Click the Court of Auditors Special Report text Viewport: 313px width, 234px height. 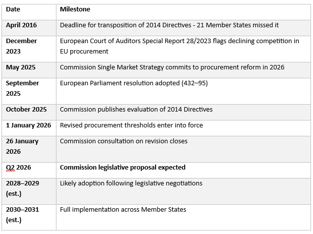179,46
